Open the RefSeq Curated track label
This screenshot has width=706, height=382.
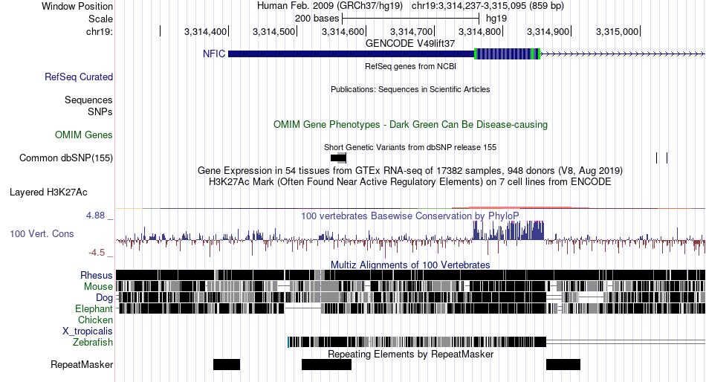pyautogui.click(x=78, y=77)
